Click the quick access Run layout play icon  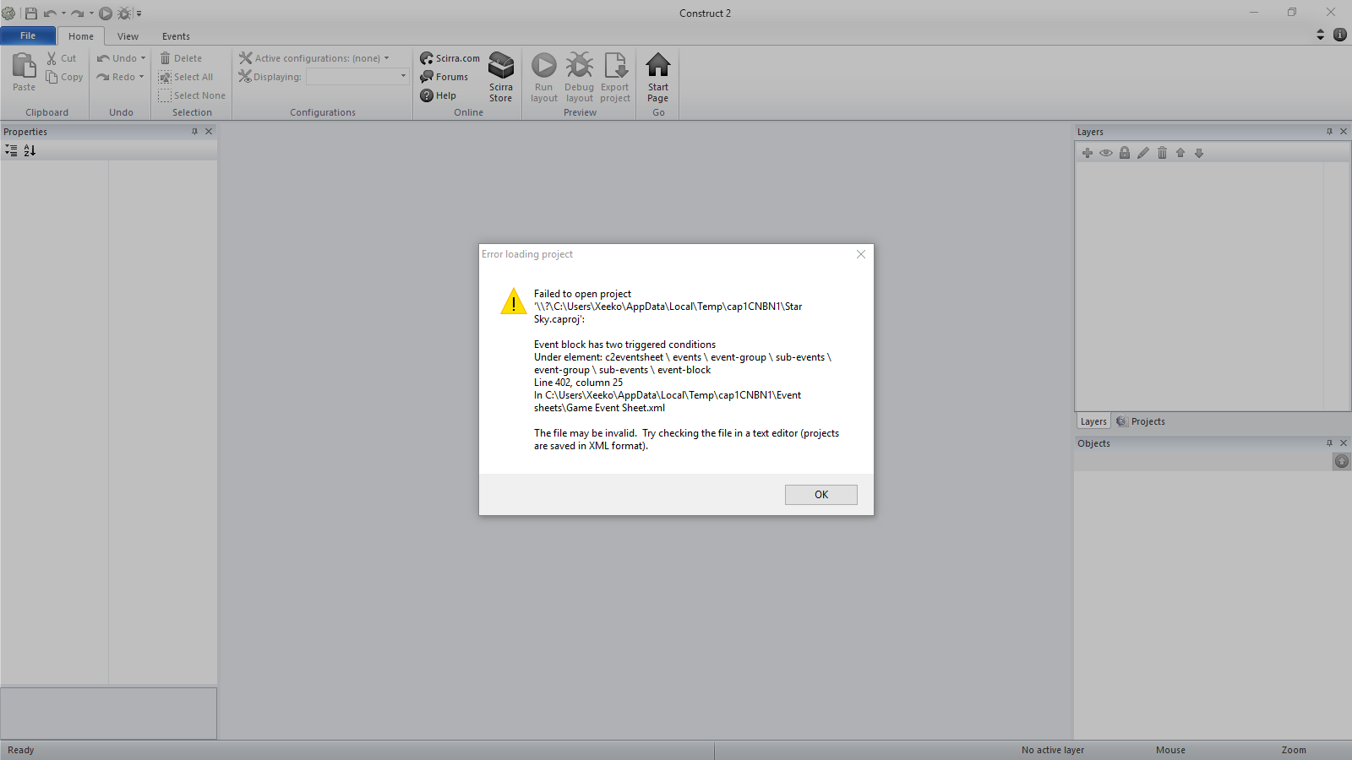(106, 14)
